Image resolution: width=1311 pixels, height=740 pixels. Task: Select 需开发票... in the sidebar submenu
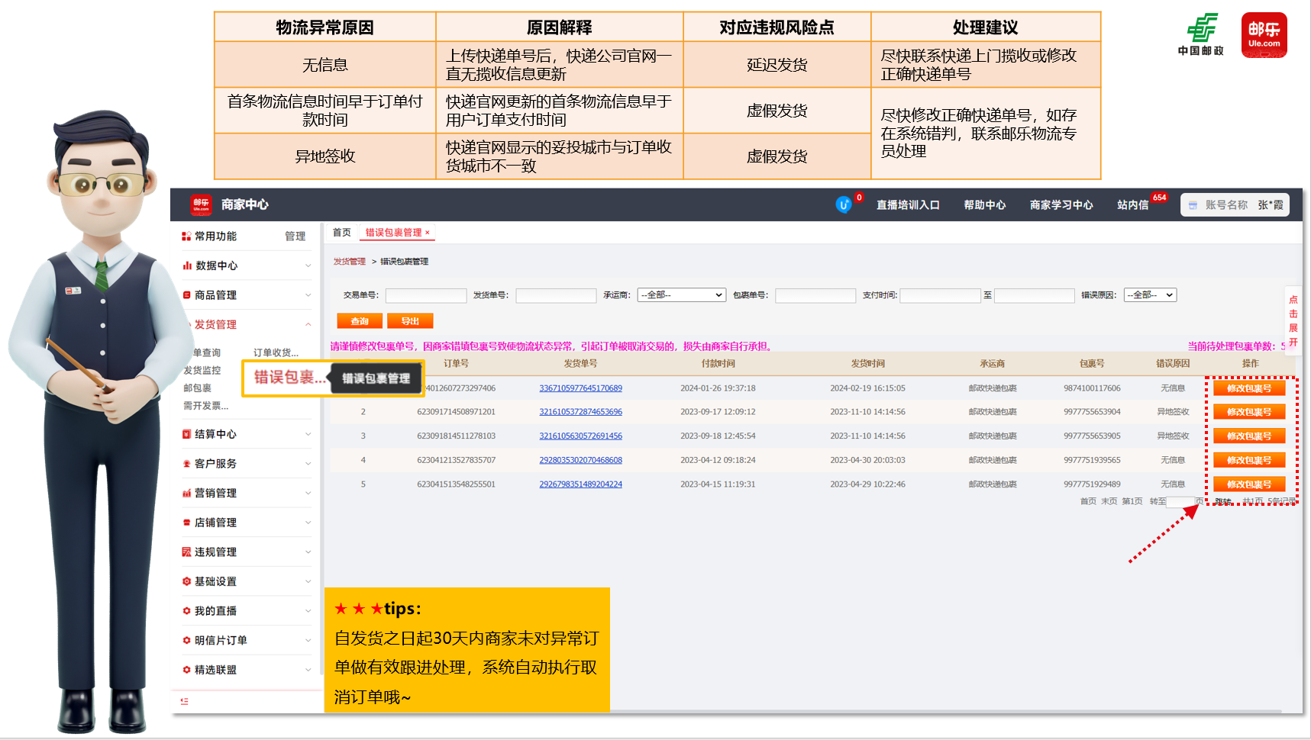pos(206,406)
